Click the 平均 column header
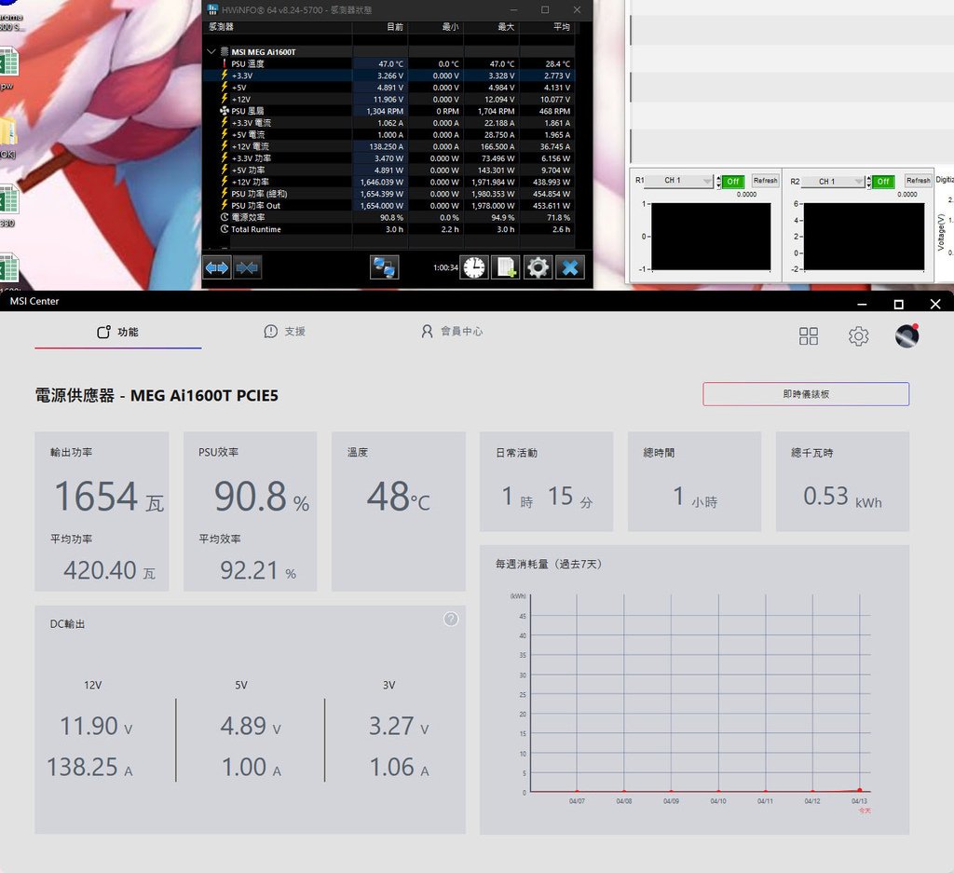 pos(547,27)
